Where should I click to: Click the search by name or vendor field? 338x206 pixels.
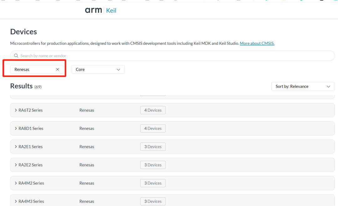tap(172, 56)
